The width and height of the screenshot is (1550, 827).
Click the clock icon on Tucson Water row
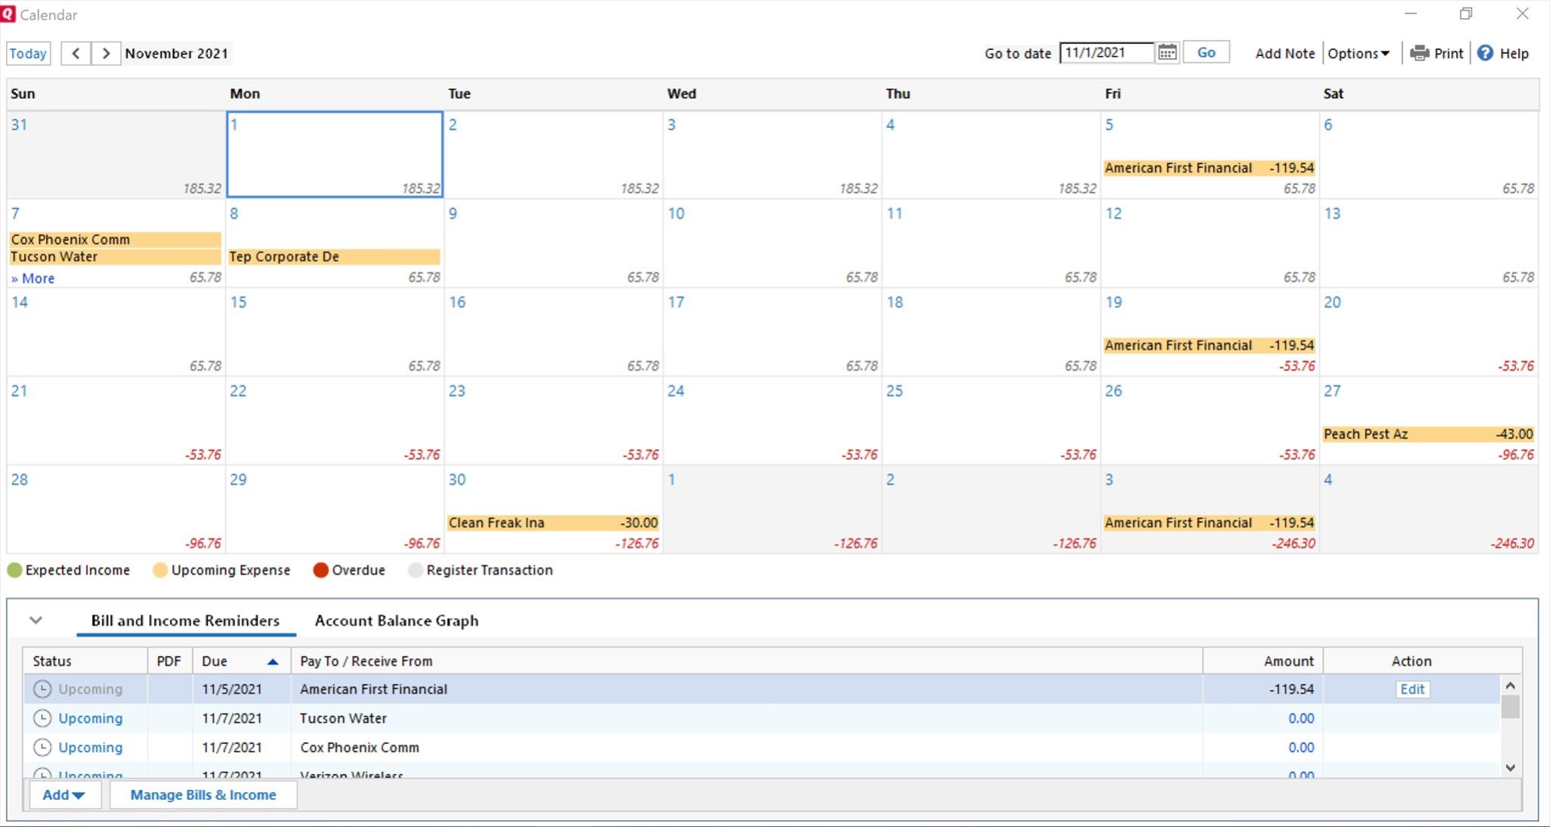42,718
